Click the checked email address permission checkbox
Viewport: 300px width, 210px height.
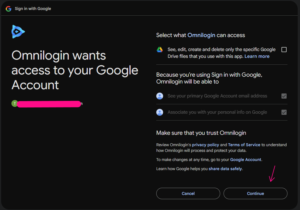(284, 96)
